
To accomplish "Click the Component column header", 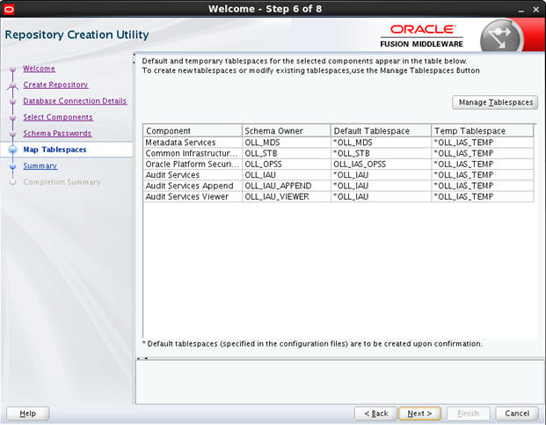I will pos(193,131).
